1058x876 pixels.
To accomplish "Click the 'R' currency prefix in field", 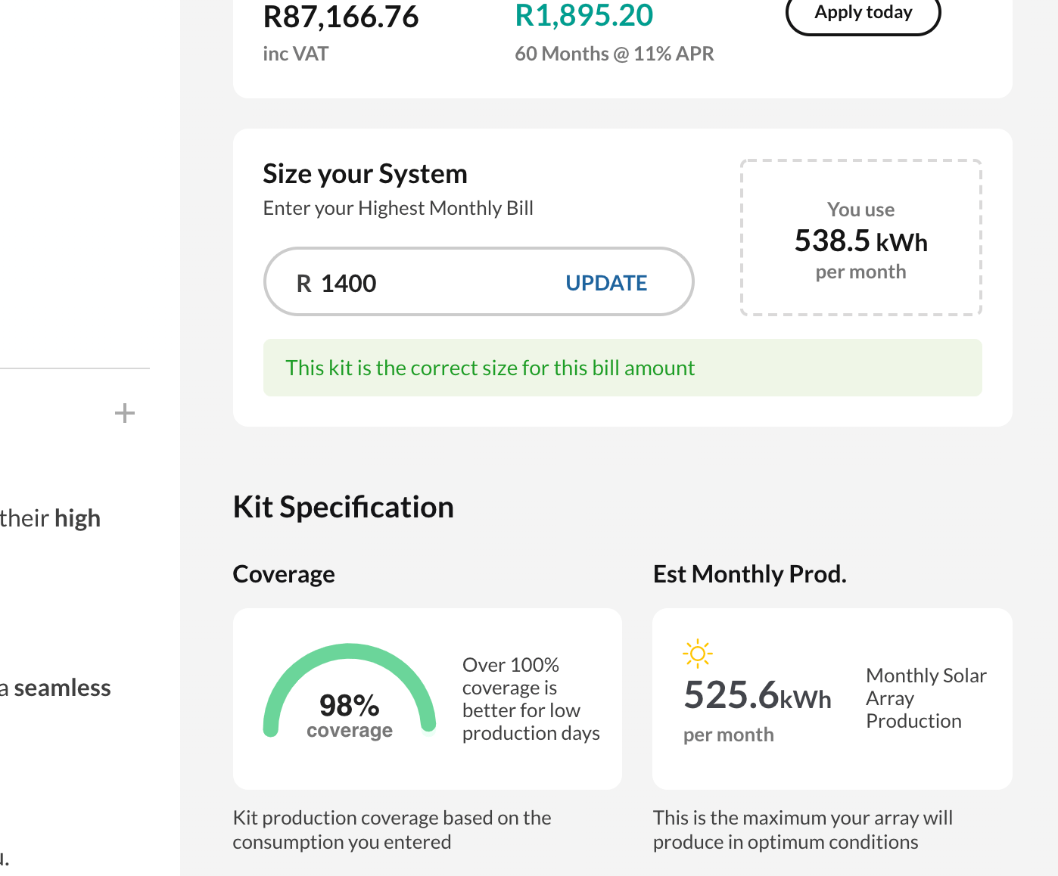I will [303, 284].
